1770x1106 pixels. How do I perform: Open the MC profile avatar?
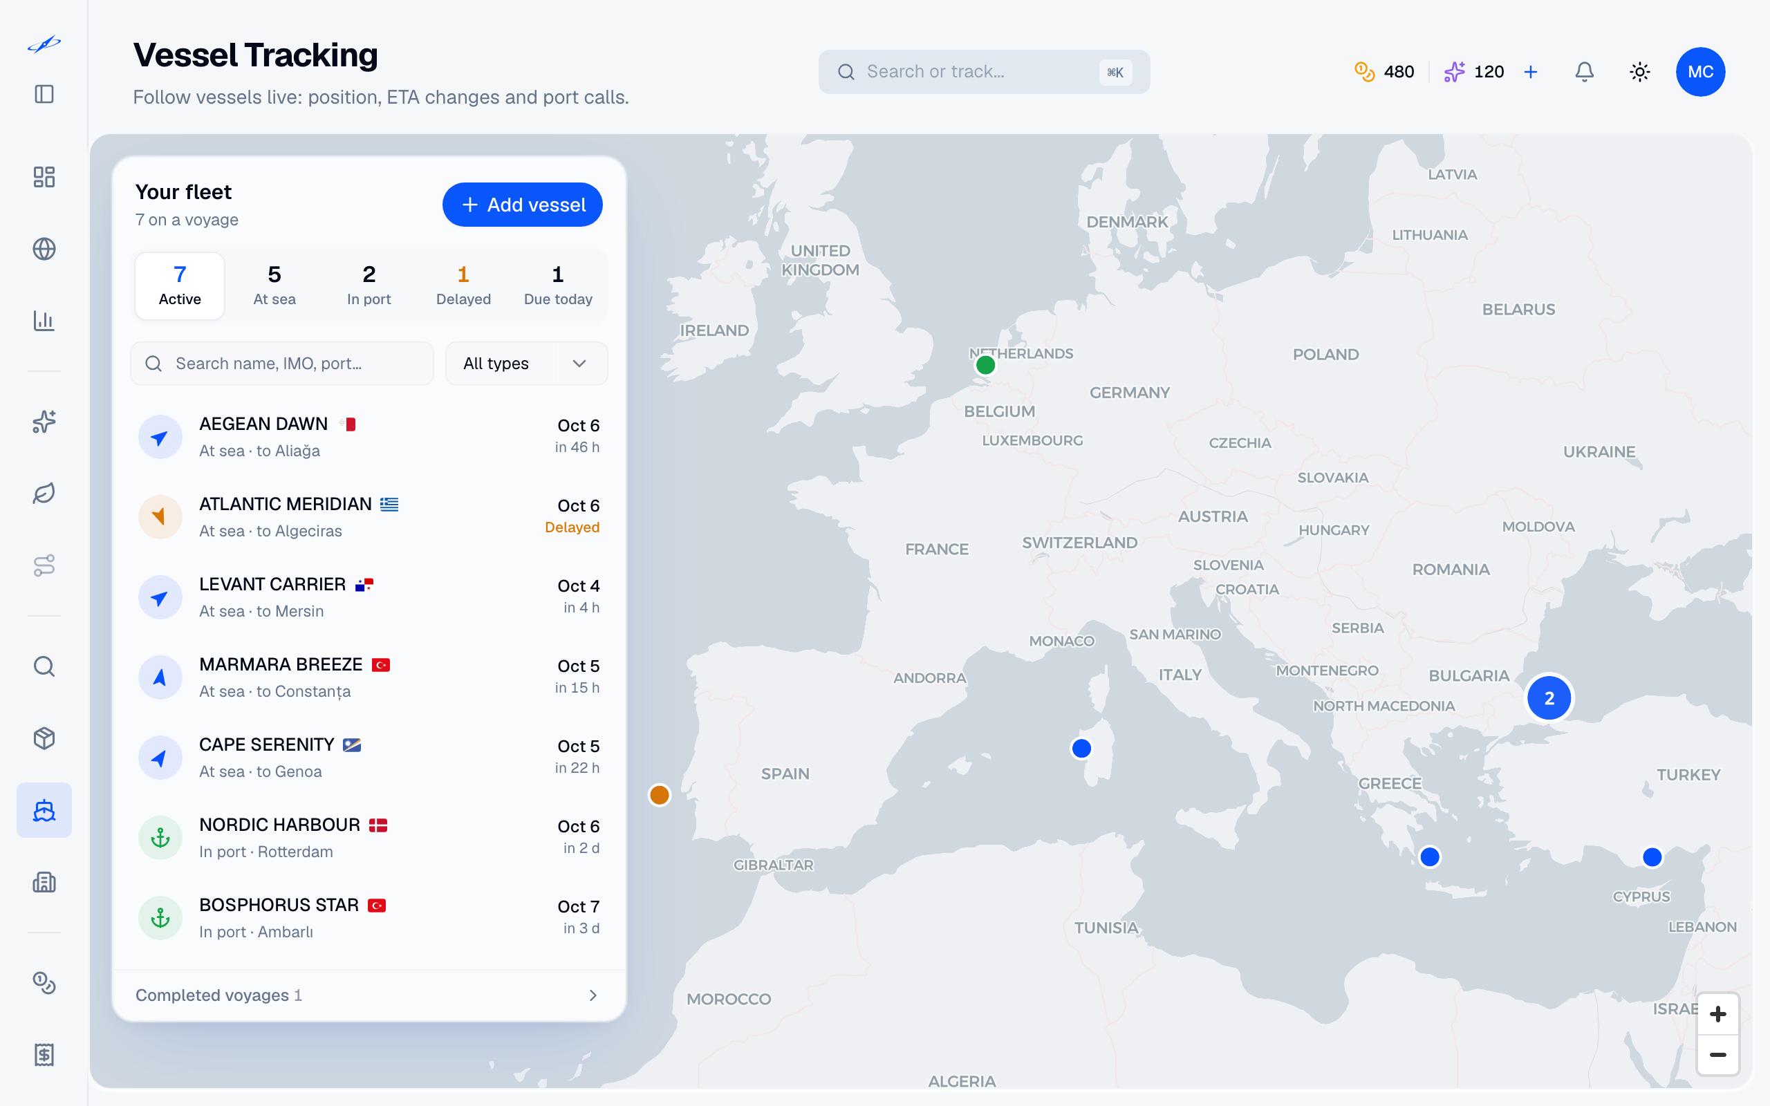click(1701, 72)
